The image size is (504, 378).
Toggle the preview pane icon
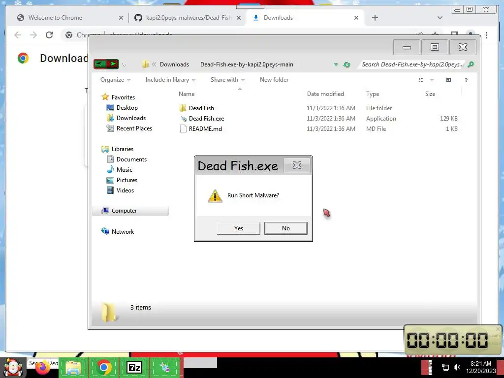[448, 80]
